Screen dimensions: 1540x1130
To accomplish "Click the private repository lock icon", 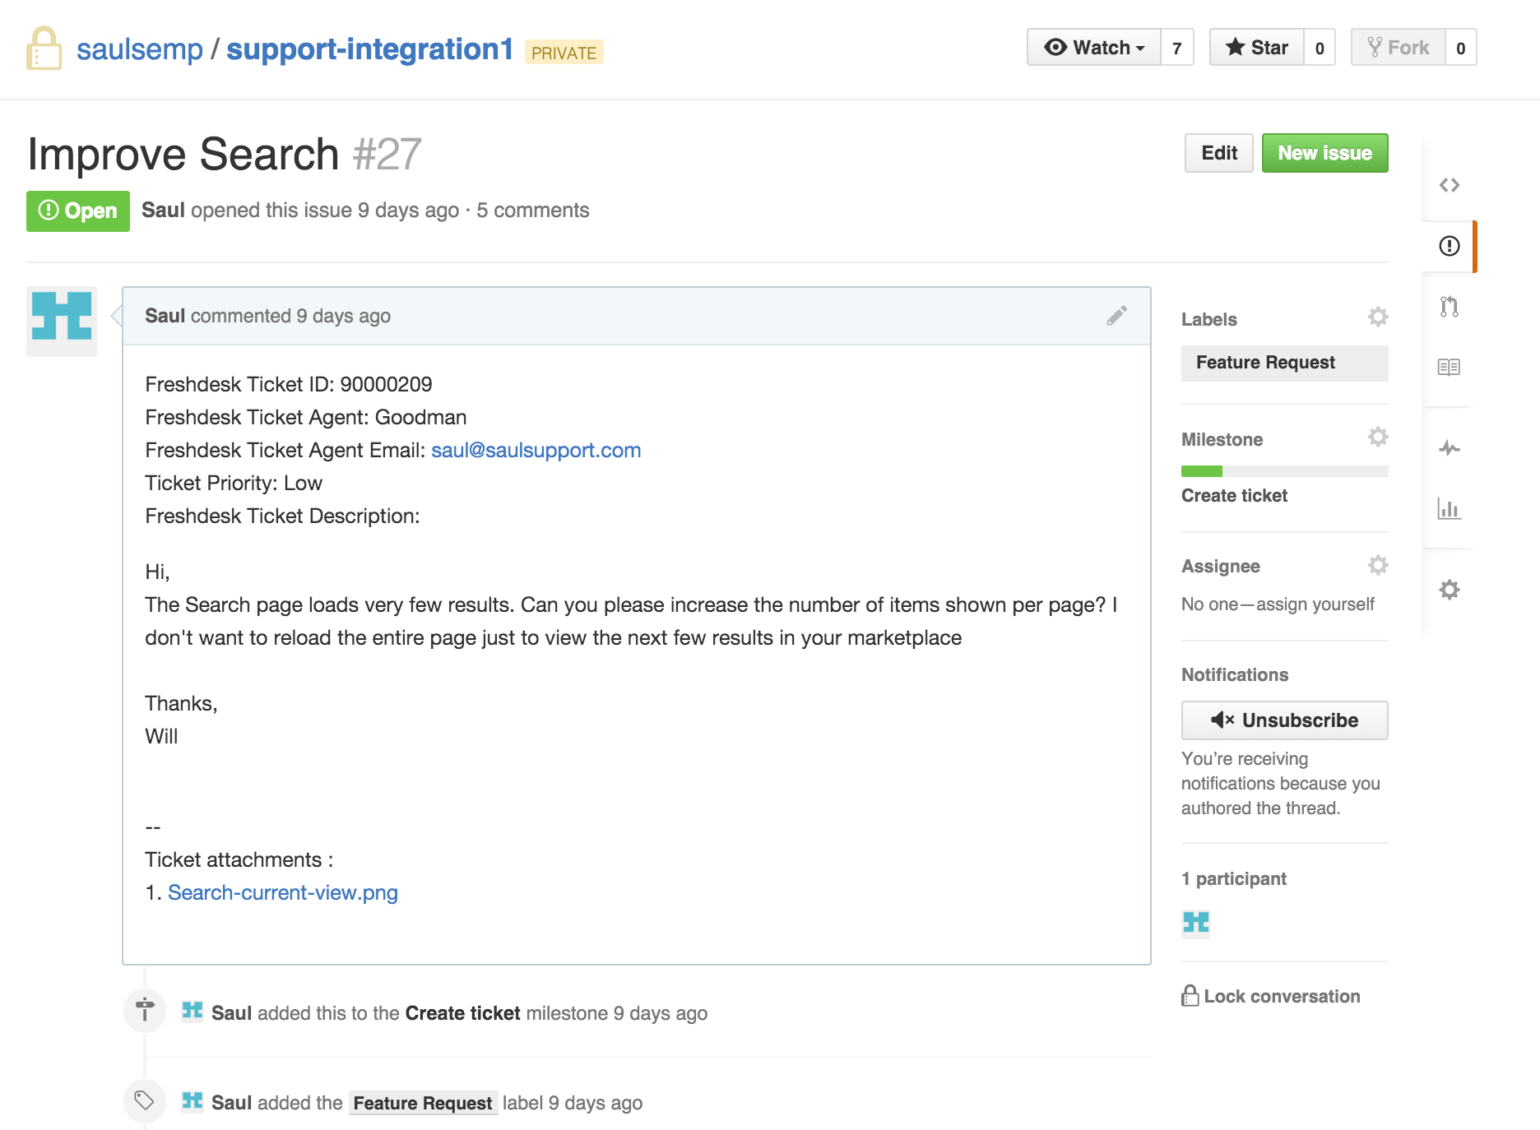I will tap(44, 49).
